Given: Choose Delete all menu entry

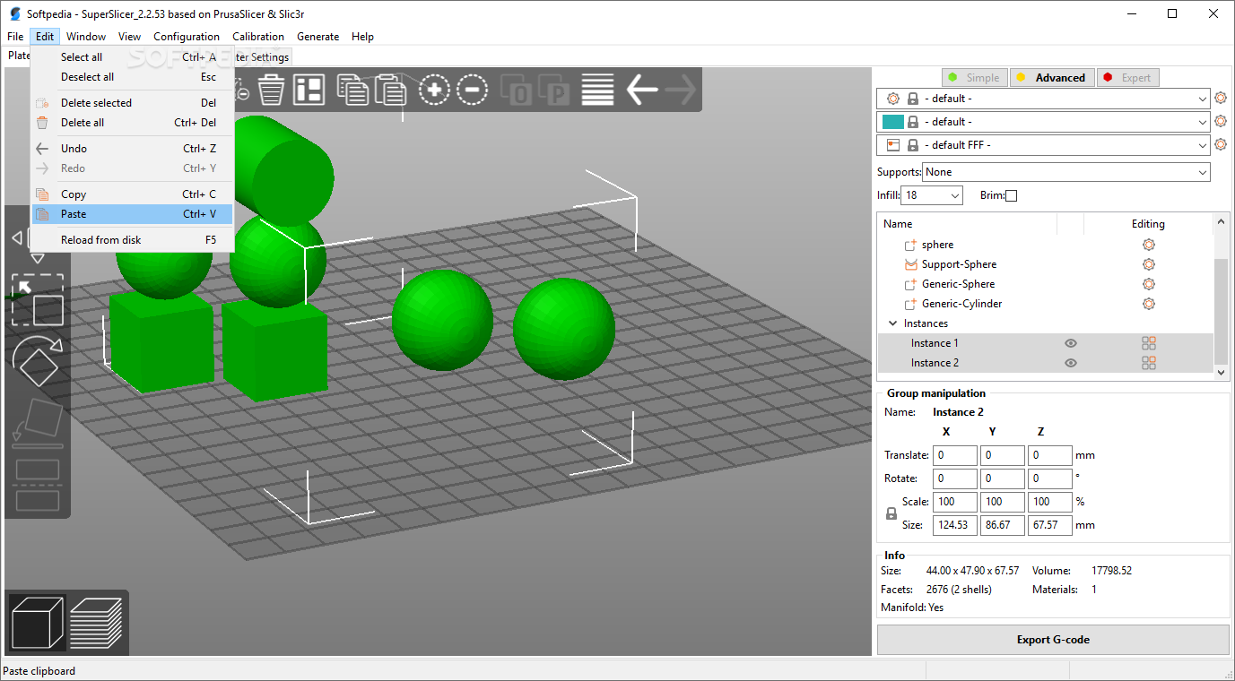Looking at the screenshot, I should [133, 123].
